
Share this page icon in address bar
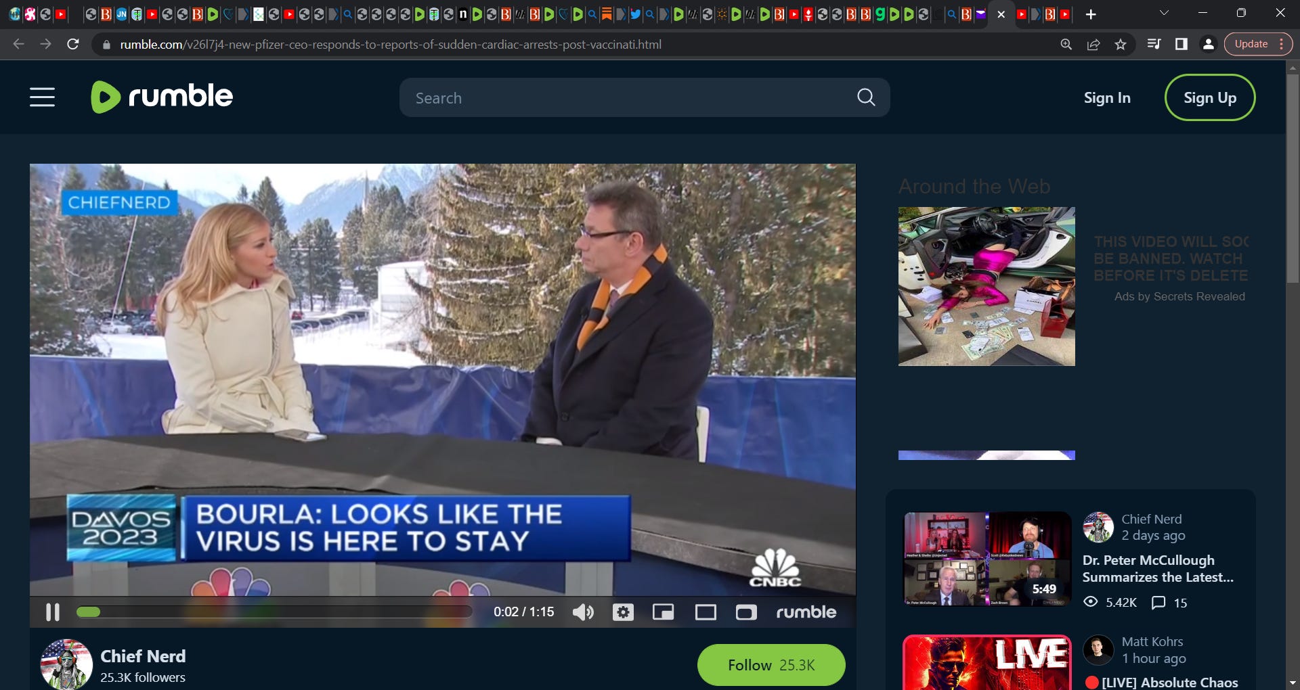(1093, 44)
